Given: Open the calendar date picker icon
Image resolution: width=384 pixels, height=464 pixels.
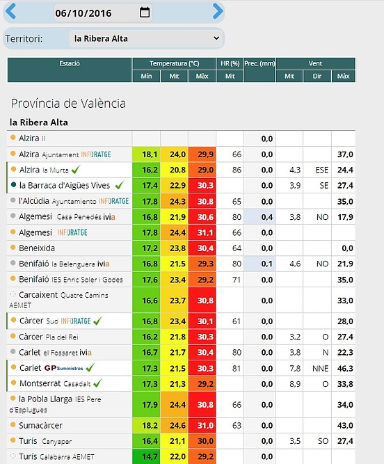Looking at the screenshot, I should (145, 13).
